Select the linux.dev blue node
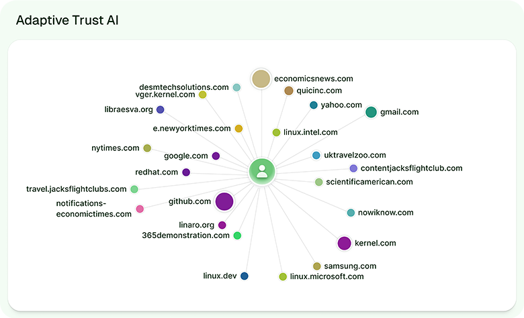524x318 pixels. (245, 276)
